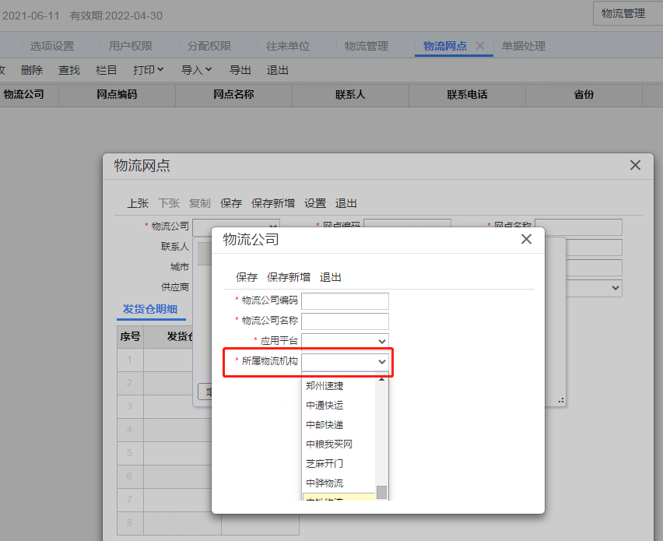Switch to 往来单位 tab
Image resolution: width=663 pixels, height=541 pixels.
(287, 46)
